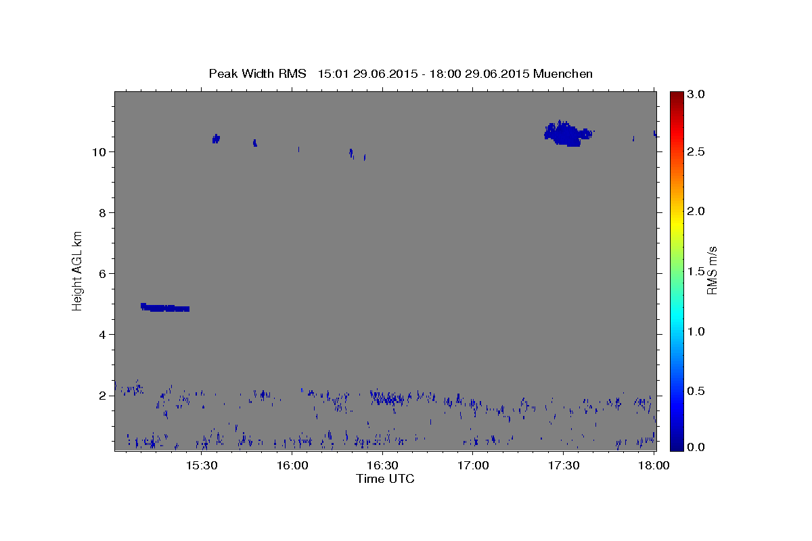The width and height of the screenshot is (812, 541).
Task: Click the height axis label 8
Action: pos(104,212)
